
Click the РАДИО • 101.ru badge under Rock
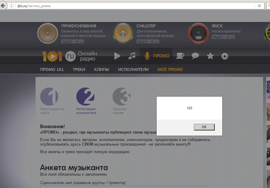click(x=223, y=37)
